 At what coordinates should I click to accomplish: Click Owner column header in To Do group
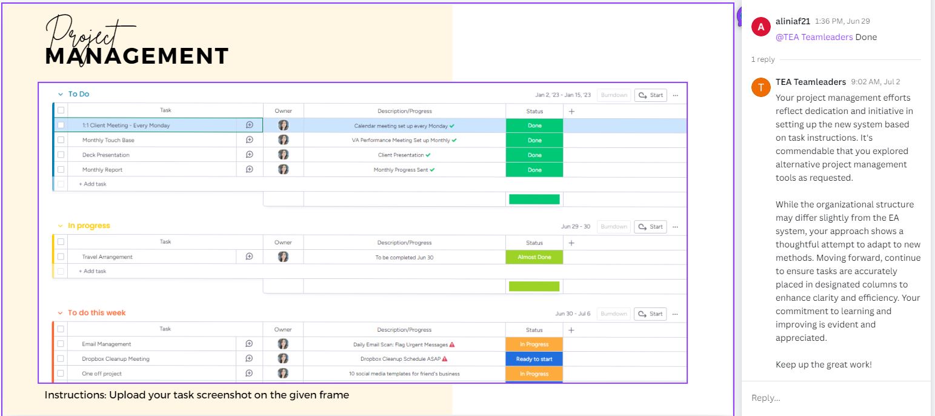(x=283, y=111)
